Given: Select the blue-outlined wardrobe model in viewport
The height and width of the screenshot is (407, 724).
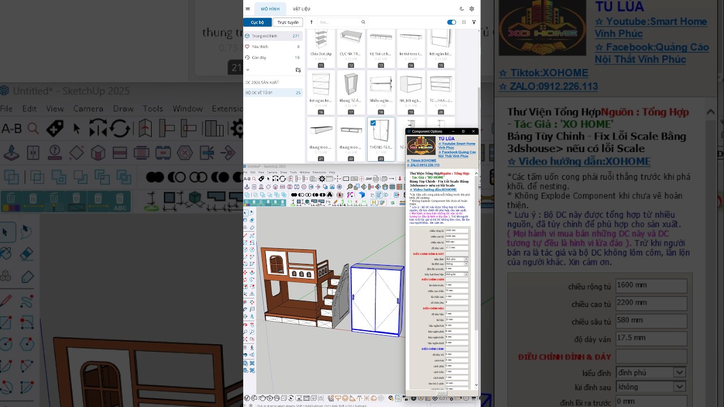Looking at the screenshot, I should click(x=376, y=300).
